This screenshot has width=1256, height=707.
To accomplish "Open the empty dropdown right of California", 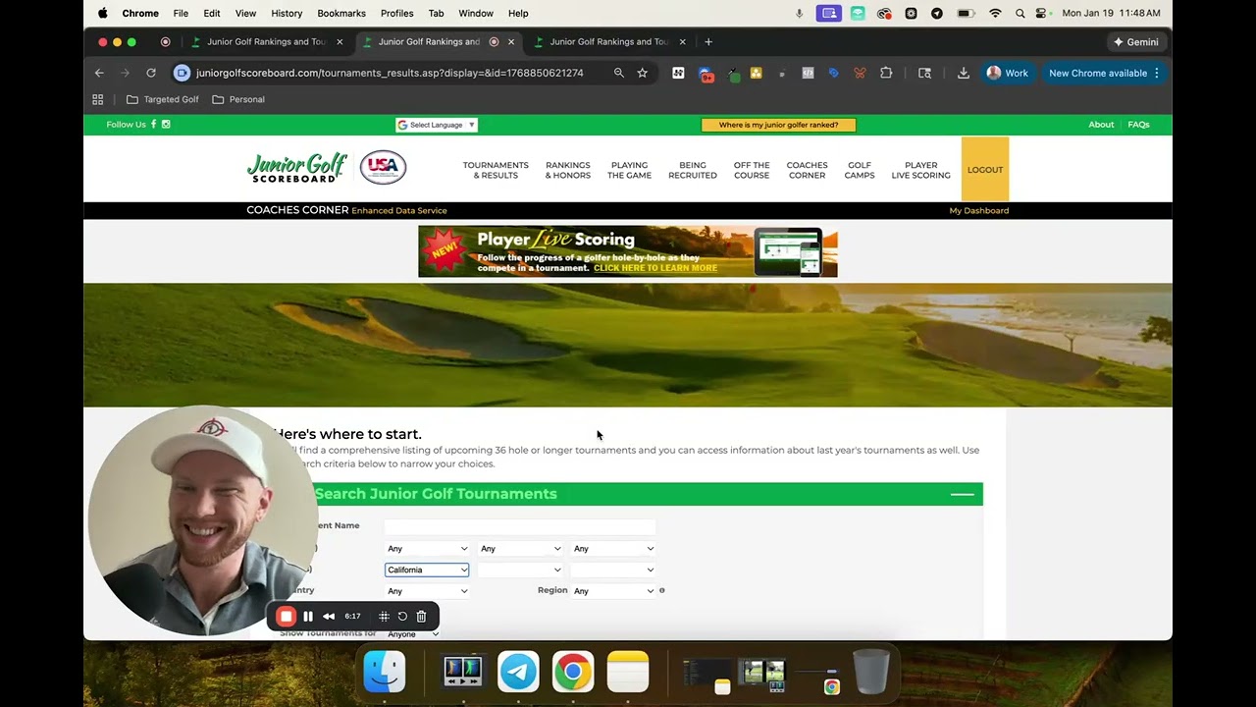I will tap(520, 570).
